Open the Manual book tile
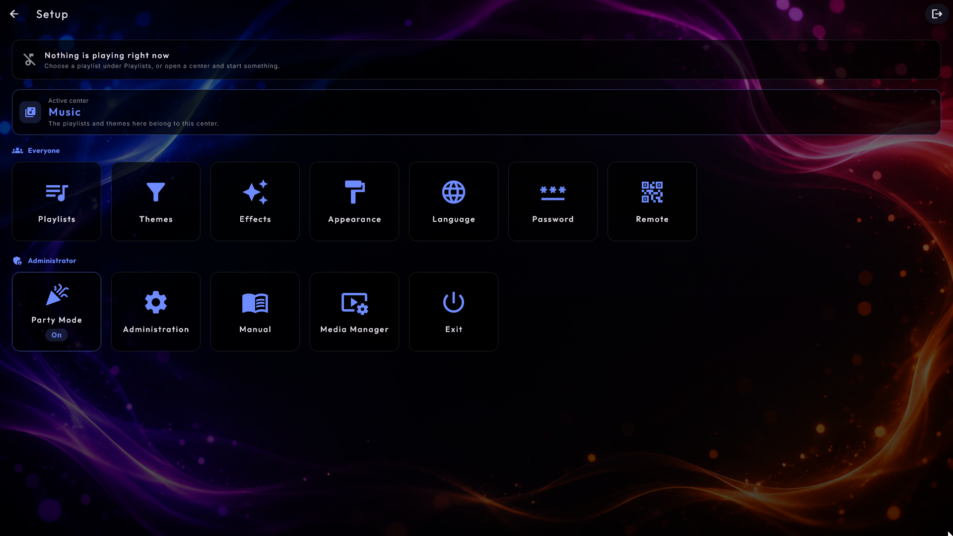Image resolution: width=953 pixels, height=536 pixels. [255, 312]
